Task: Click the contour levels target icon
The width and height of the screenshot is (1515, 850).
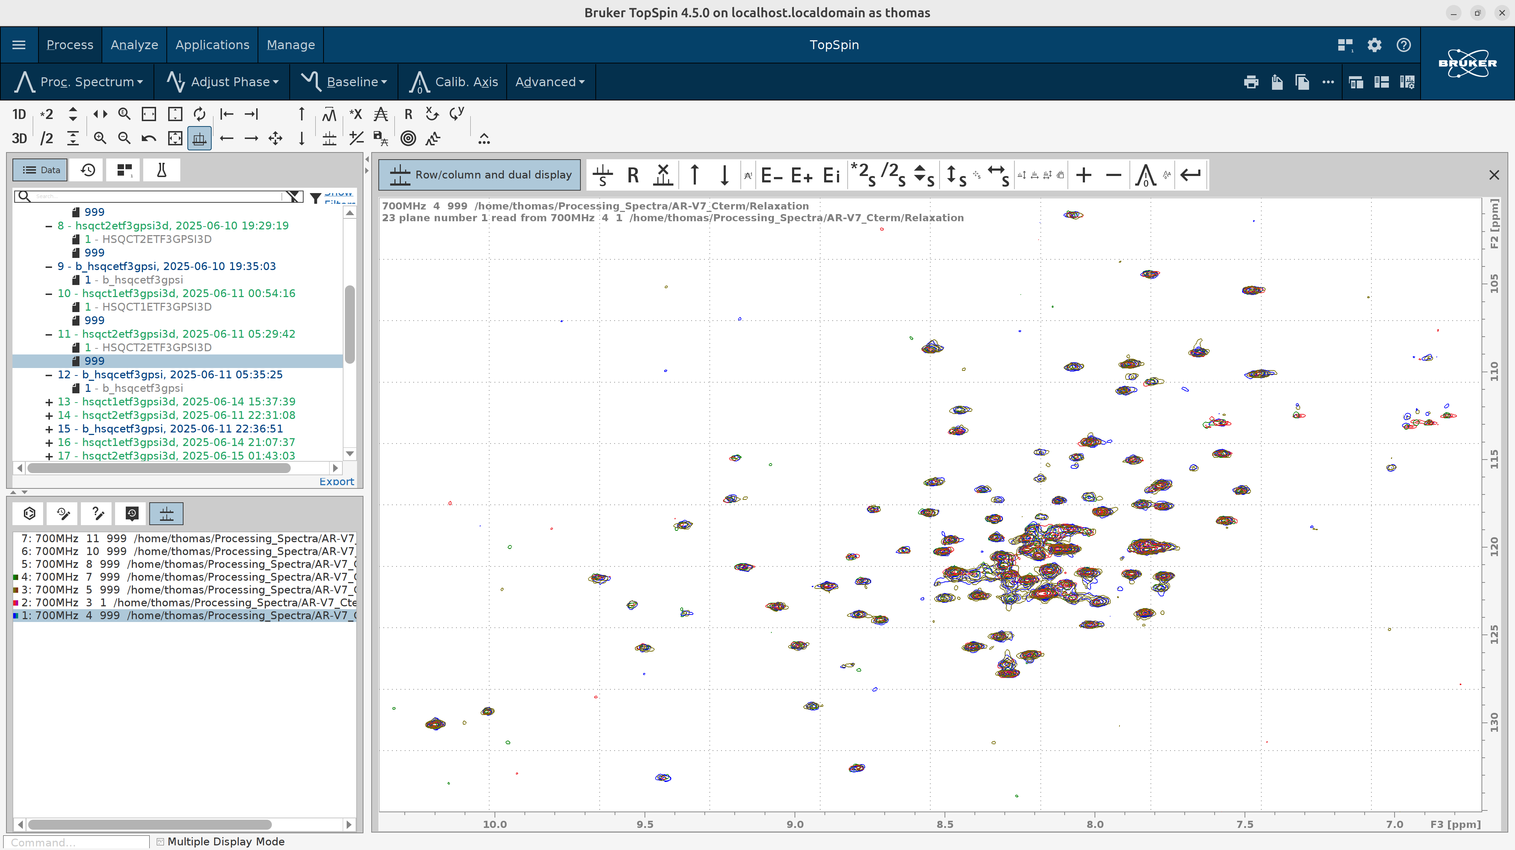Action: [x=408, y=139]
